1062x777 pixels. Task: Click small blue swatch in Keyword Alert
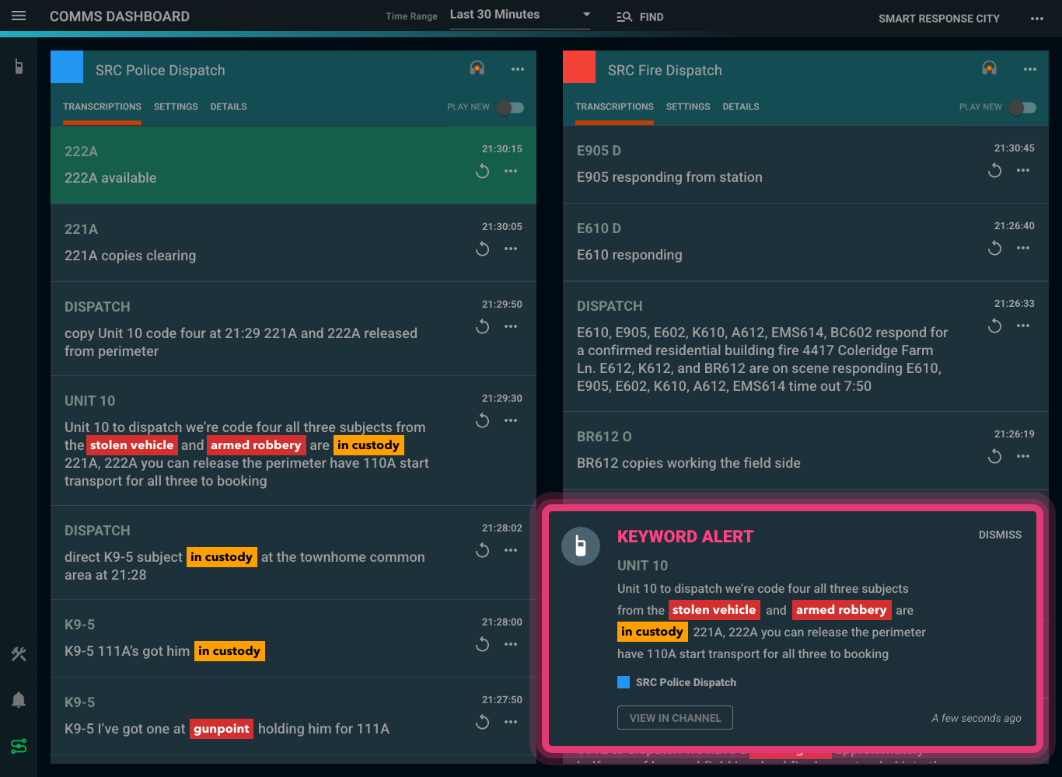click(x=624, y=682)
